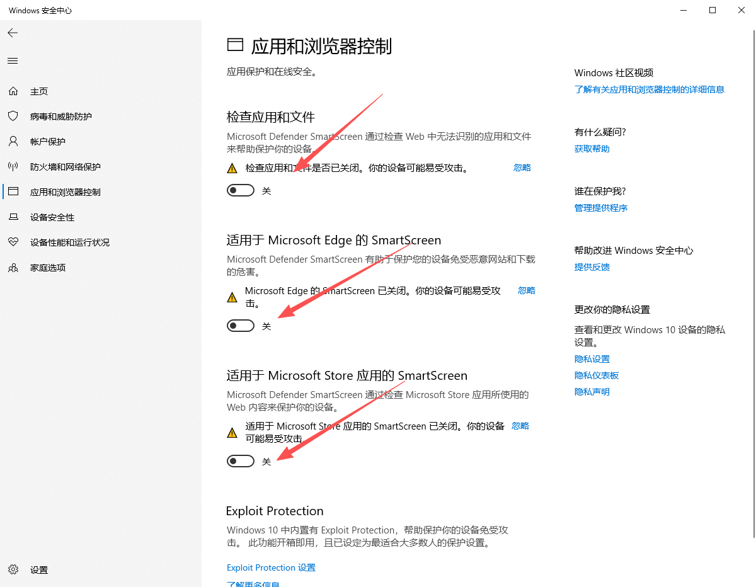
Task: Select 设备安全性 in the sidebar
Action: [x=52, y=217]
